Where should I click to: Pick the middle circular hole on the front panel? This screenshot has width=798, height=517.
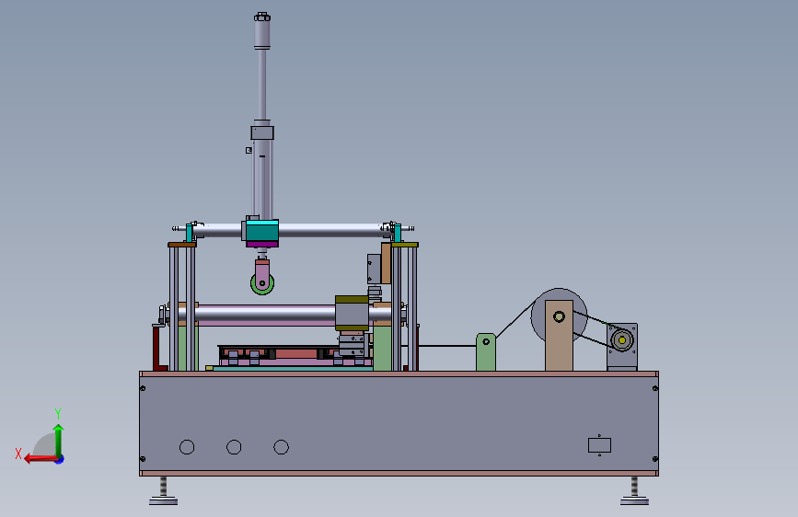234,447
